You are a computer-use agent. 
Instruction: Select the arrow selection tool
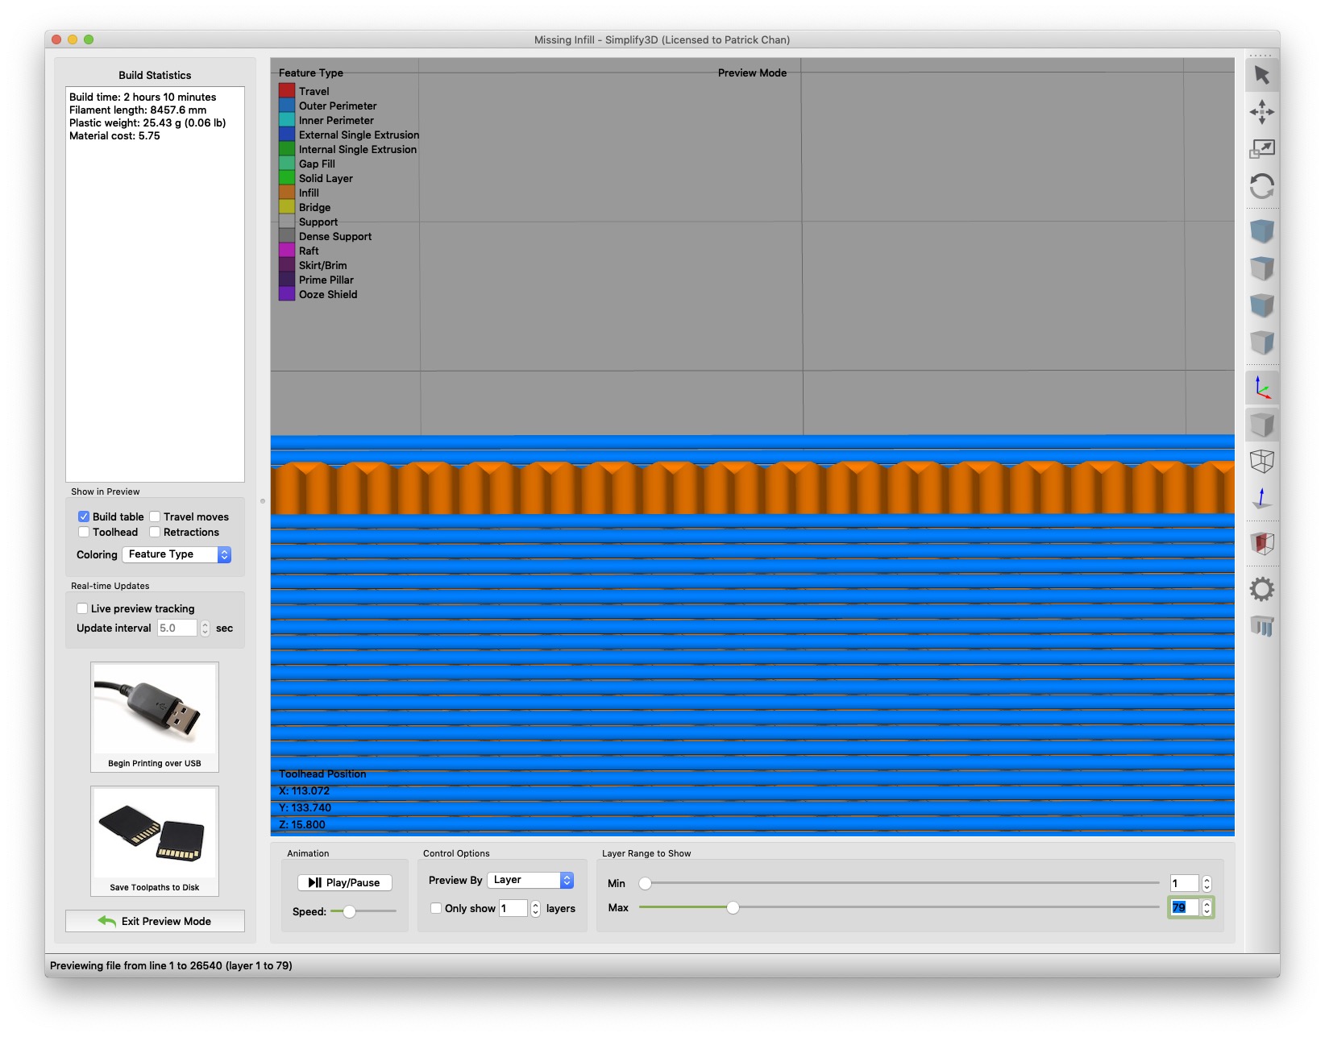[1261, 75]
